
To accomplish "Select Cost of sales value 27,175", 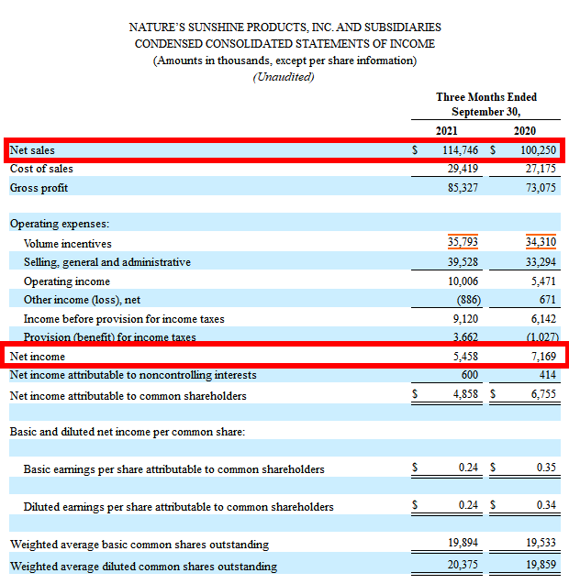I will pyautogui.click(x=541, y=169).
